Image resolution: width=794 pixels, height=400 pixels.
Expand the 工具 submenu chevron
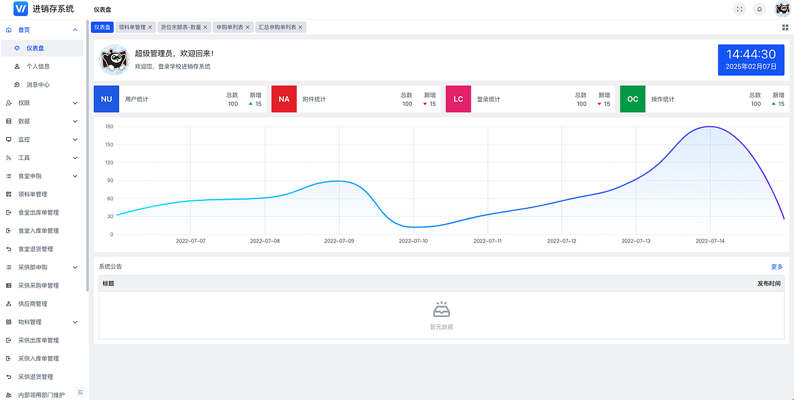[x=75, y=158]
